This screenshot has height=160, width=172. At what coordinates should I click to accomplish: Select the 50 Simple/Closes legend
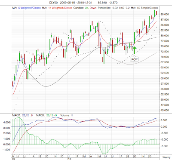147,8
